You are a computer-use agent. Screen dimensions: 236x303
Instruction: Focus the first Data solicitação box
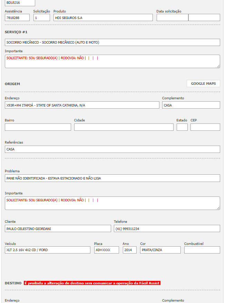click(x=172, y=18)
